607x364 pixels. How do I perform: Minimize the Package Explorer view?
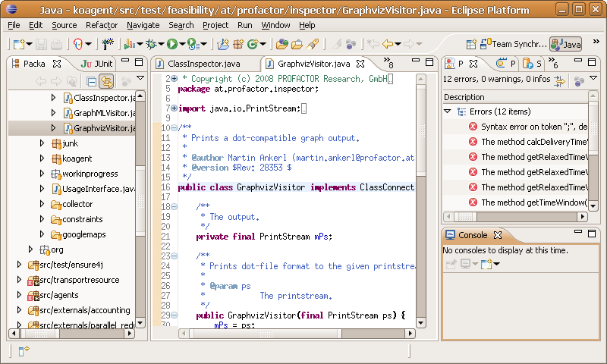point(125,61)
